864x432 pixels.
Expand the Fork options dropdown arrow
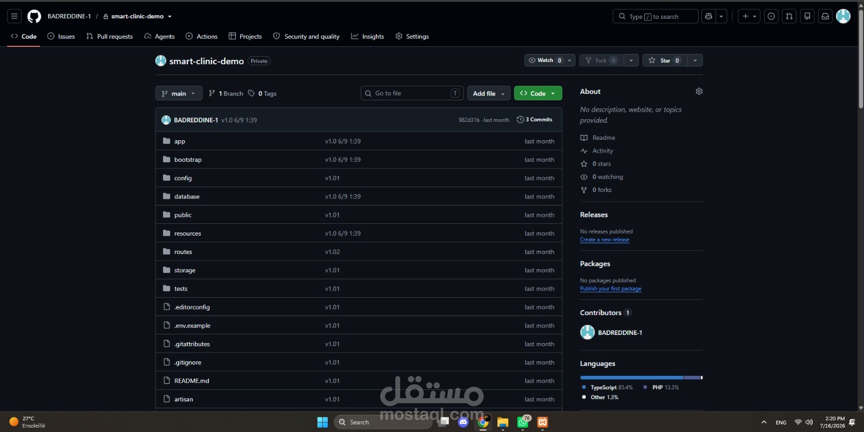pyautogui.click(x=631, y=60)
